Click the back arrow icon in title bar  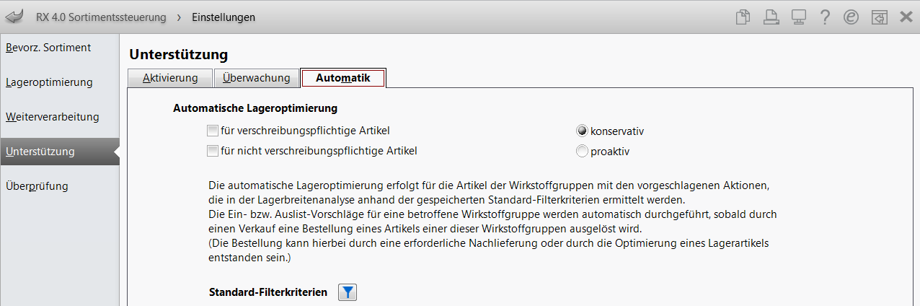click(14, 16)
